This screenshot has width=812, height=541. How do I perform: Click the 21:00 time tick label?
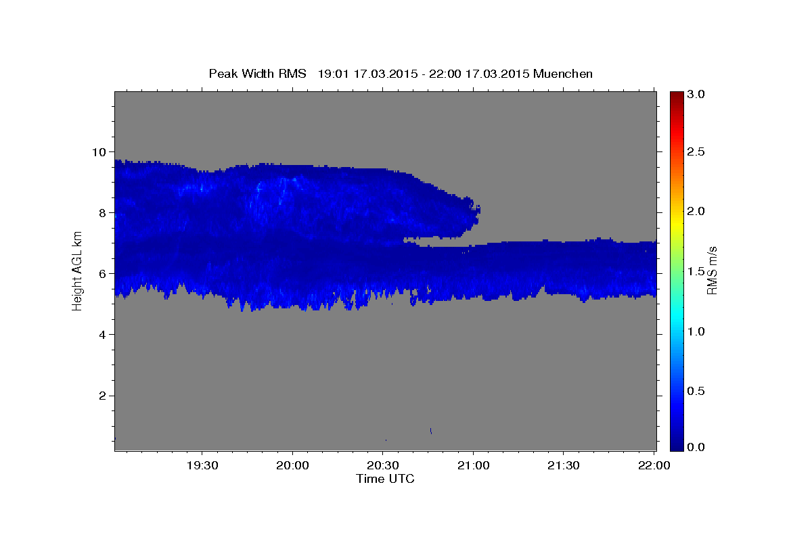[474, 465]
